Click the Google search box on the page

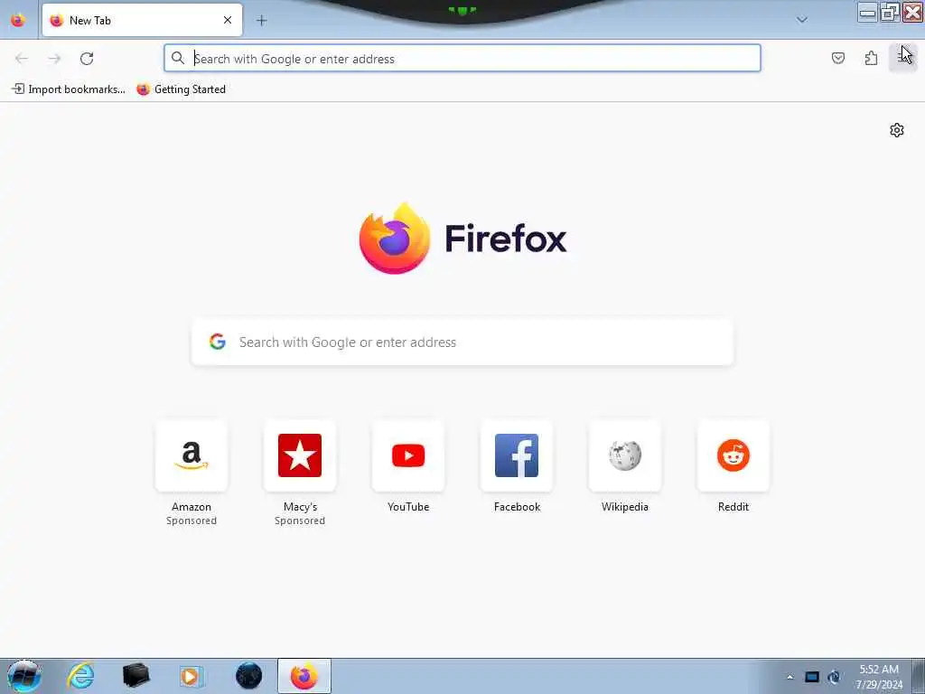462,342
